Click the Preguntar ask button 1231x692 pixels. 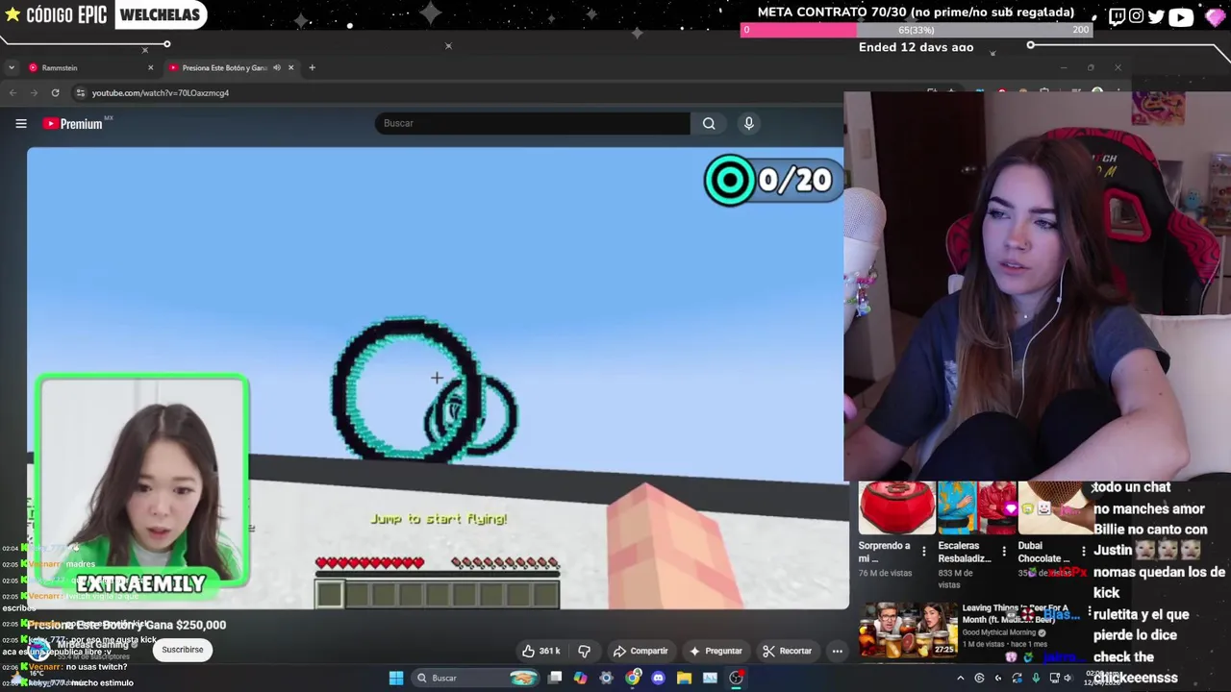(x=716, y=651)
